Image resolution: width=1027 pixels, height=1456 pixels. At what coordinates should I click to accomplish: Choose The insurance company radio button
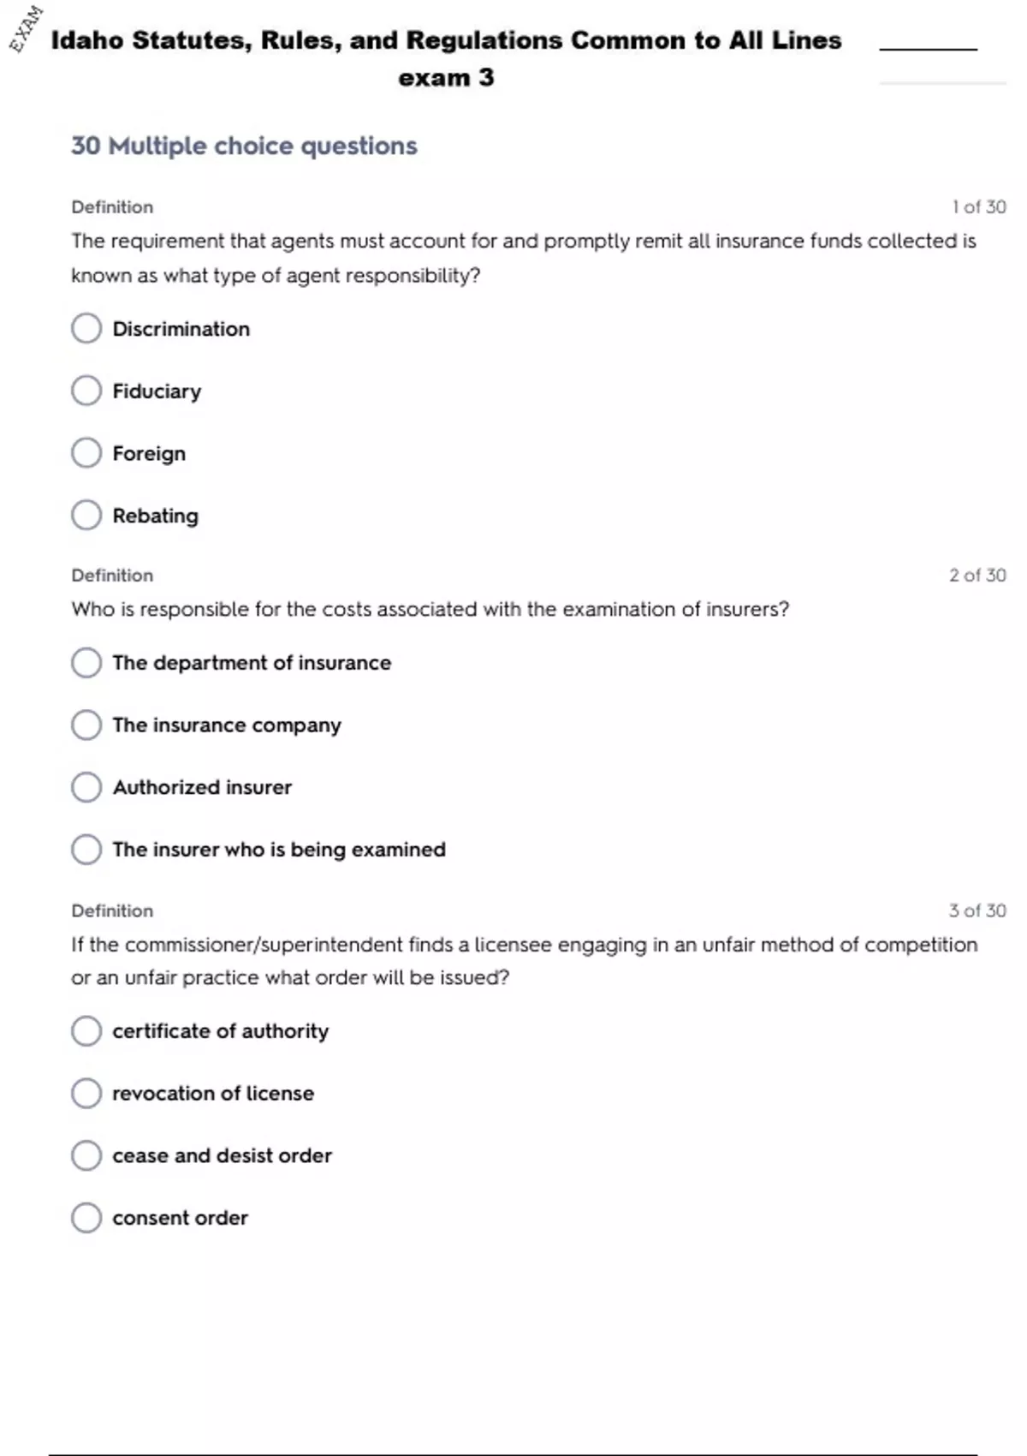click(86, 725)
